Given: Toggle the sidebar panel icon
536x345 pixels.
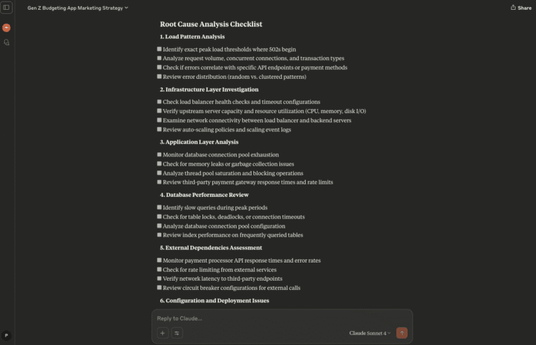Looking at the screenshot, I should 6,7.
